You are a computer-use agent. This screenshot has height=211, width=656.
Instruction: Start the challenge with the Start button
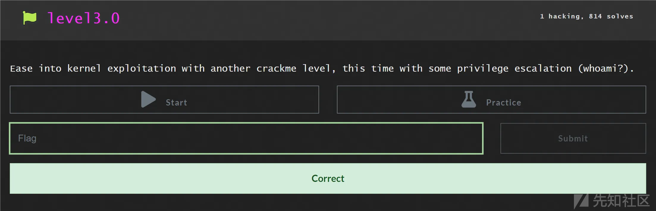coord(164,100)
